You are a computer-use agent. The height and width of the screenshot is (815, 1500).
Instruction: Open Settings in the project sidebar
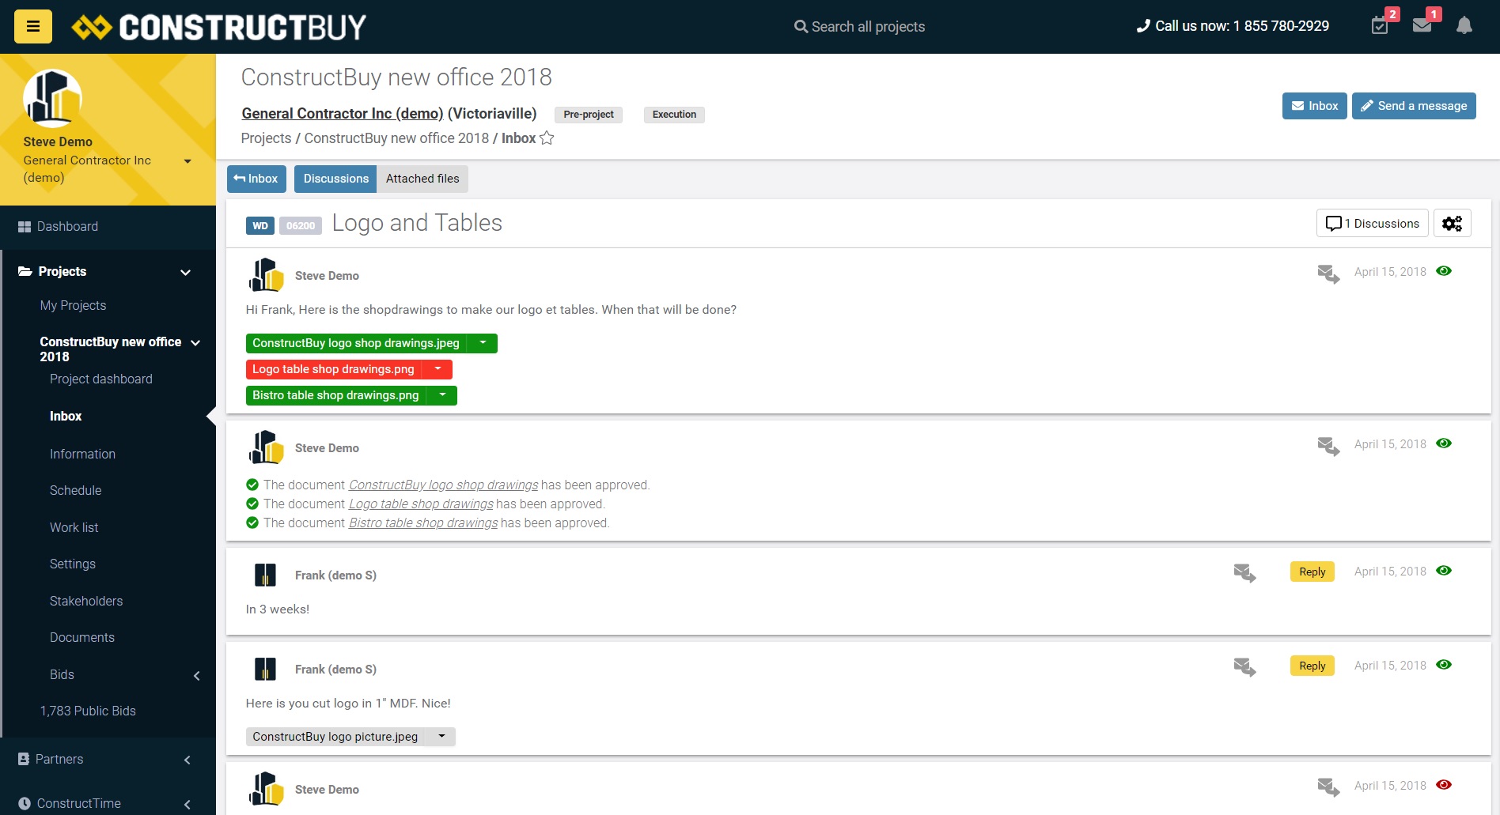tap(73, 564)
